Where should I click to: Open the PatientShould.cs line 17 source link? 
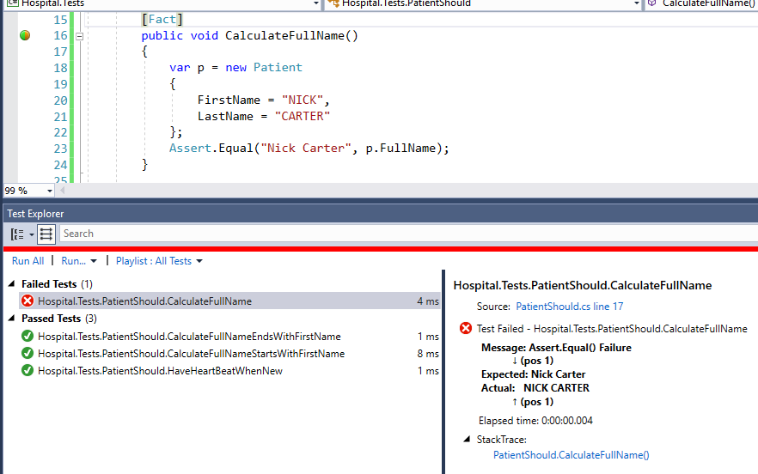tap(570, 307)
